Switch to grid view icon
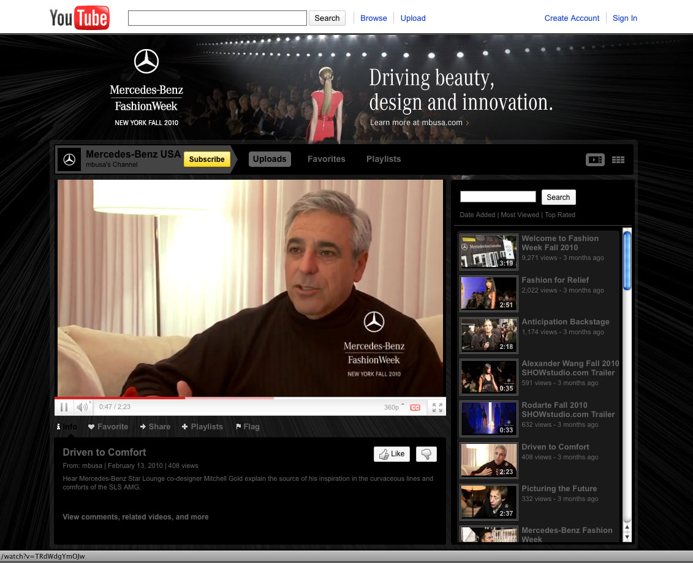This screenshot has height=563, width=693. pos(618,159)
